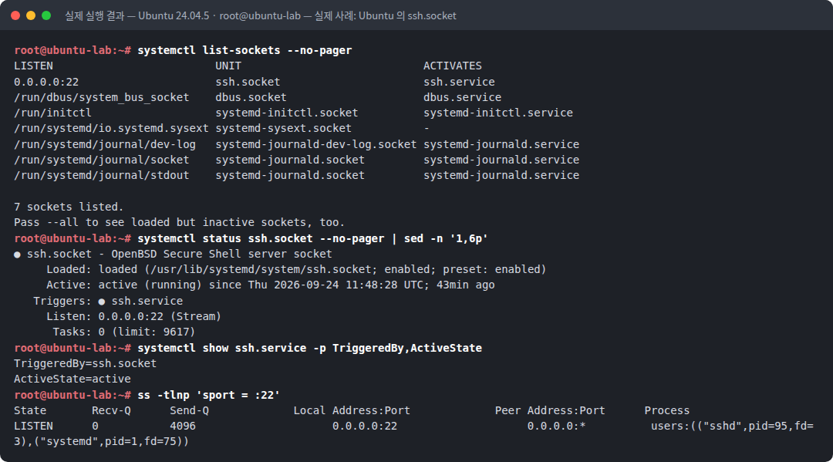Click 'systemd-journald-dev-log.socket' unit
Image resolution: width=833 pixels, height=462 pixels.
[x=316, y=144]
